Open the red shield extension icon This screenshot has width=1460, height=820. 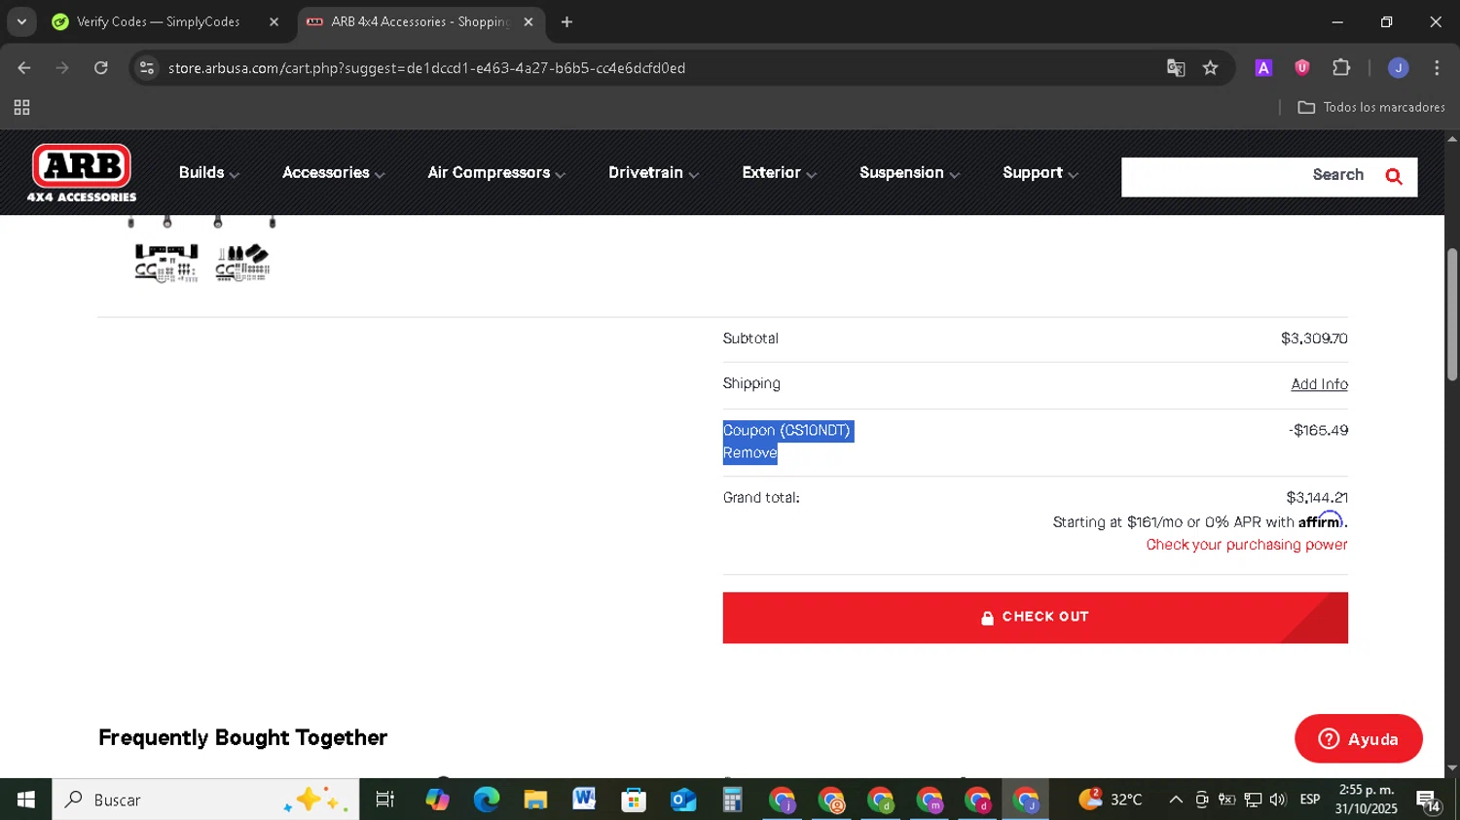coord(1302,68)
